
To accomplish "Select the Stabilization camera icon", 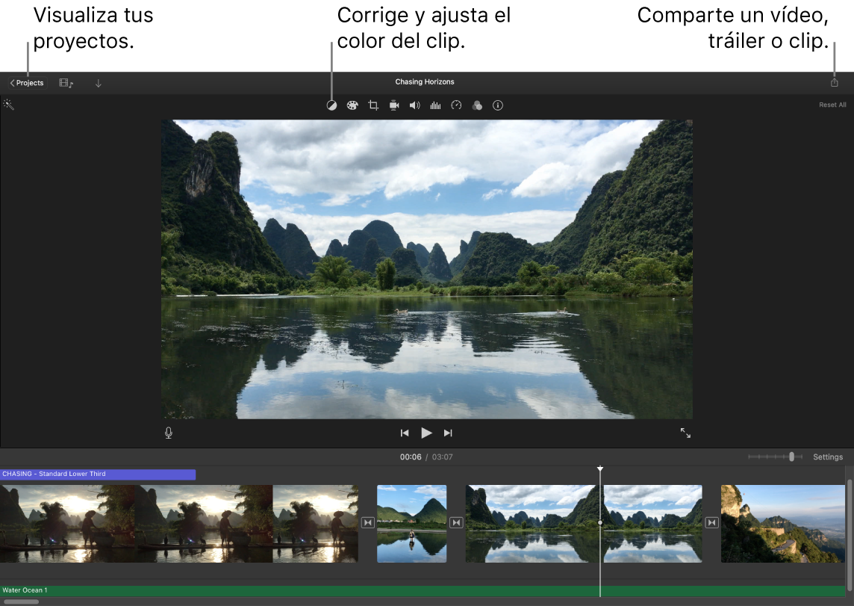I will click(393, 105).
